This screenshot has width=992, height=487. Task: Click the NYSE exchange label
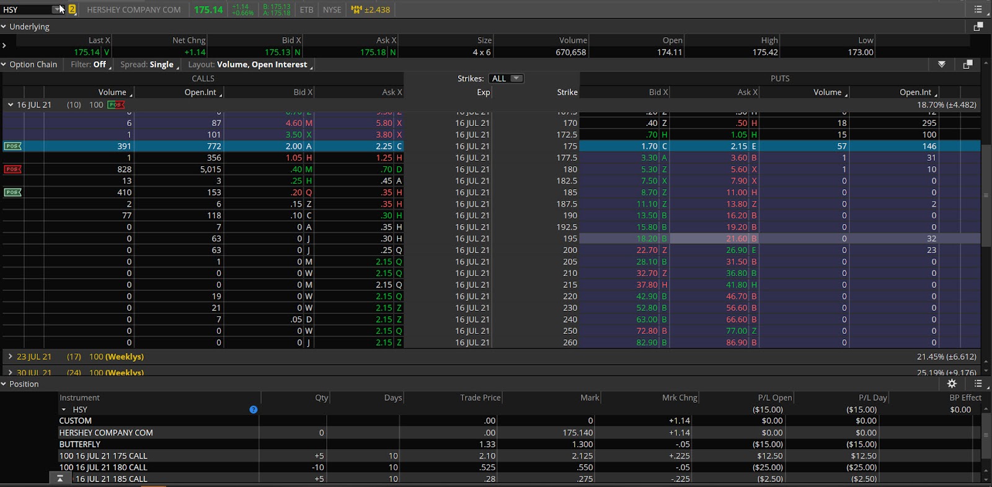coord(332,10)
